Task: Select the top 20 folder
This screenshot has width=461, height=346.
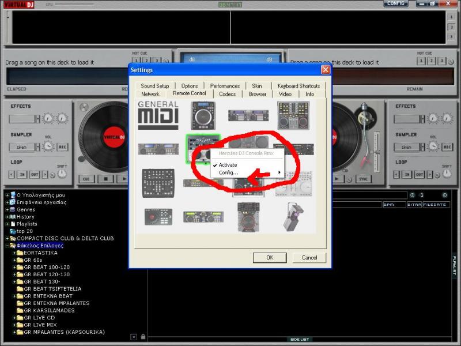Action: coord(24,231)
